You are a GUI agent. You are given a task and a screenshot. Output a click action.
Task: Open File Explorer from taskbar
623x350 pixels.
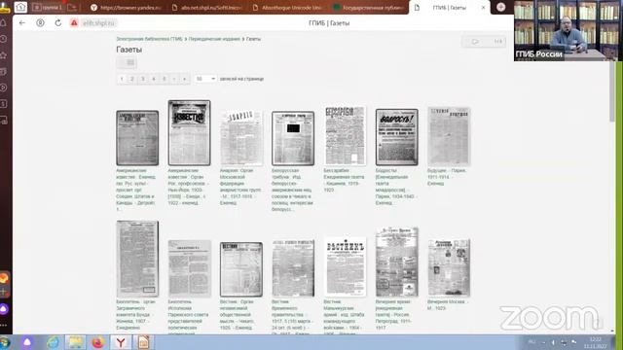76,342
